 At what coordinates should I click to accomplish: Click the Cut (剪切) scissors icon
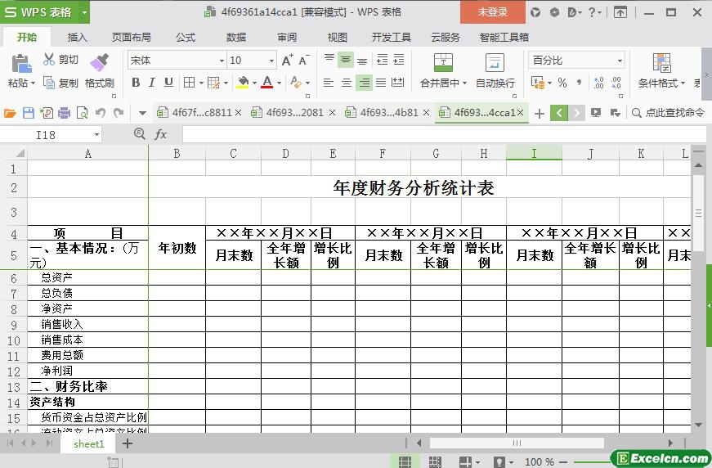tap(49, 60)
